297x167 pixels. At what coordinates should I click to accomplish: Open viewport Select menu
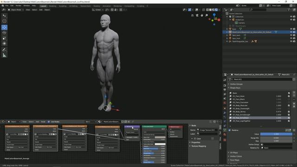(34, 10)
